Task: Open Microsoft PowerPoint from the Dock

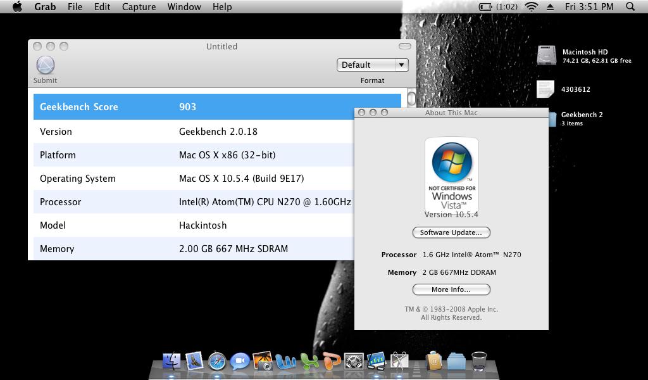Action: (x=332, y=361)
